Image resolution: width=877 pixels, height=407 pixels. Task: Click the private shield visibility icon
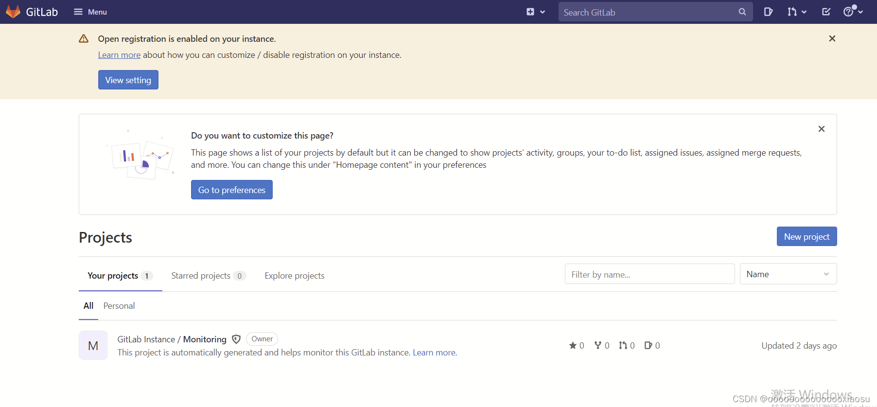236,339
